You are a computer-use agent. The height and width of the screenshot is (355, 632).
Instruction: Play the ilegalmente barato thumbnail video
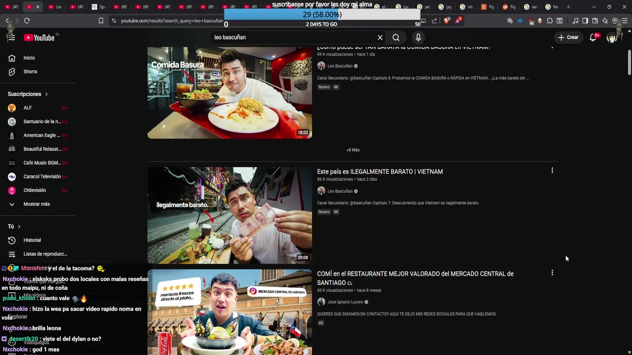(x=230, y=215)
